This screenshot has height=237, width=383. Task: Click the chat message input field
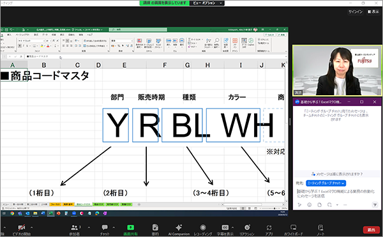pyautogui.click(x=336, y=194)
